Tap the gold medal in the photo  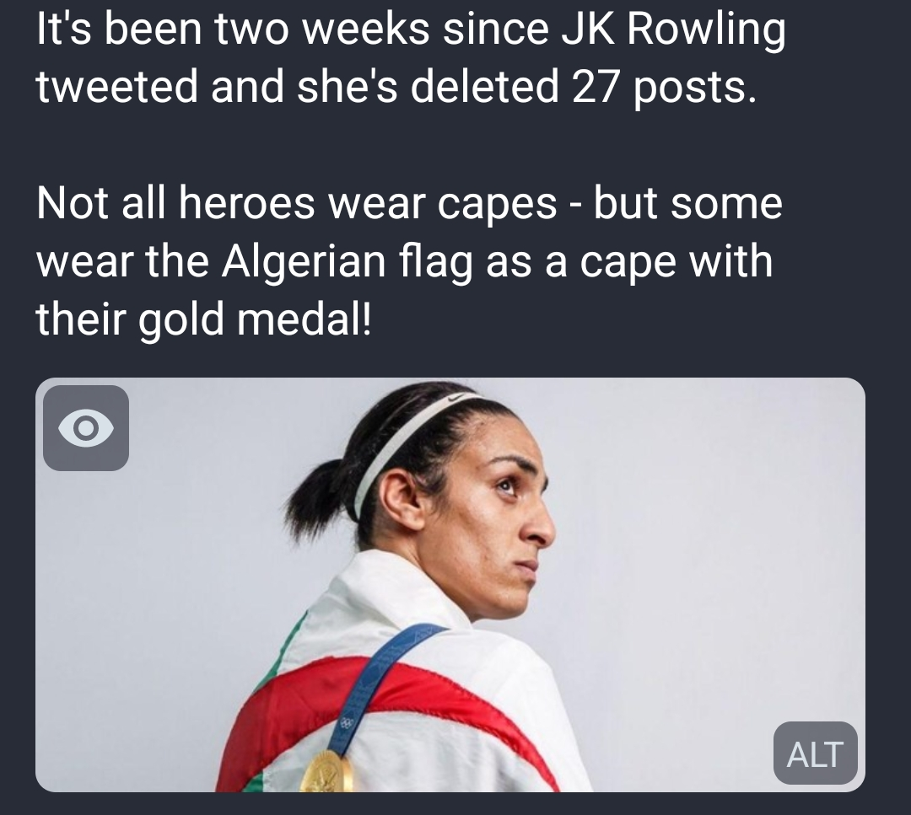click(326, 773)
